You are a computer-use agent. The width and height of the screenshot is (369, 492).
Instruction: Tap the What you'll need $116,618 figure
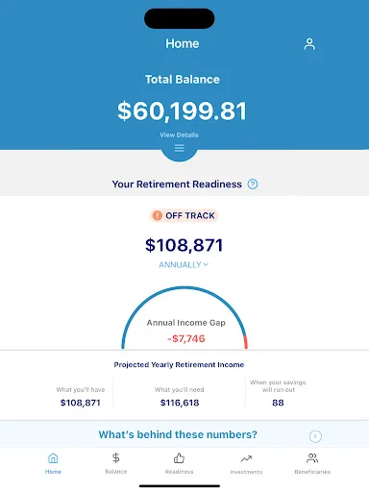(x=180, y=403)
